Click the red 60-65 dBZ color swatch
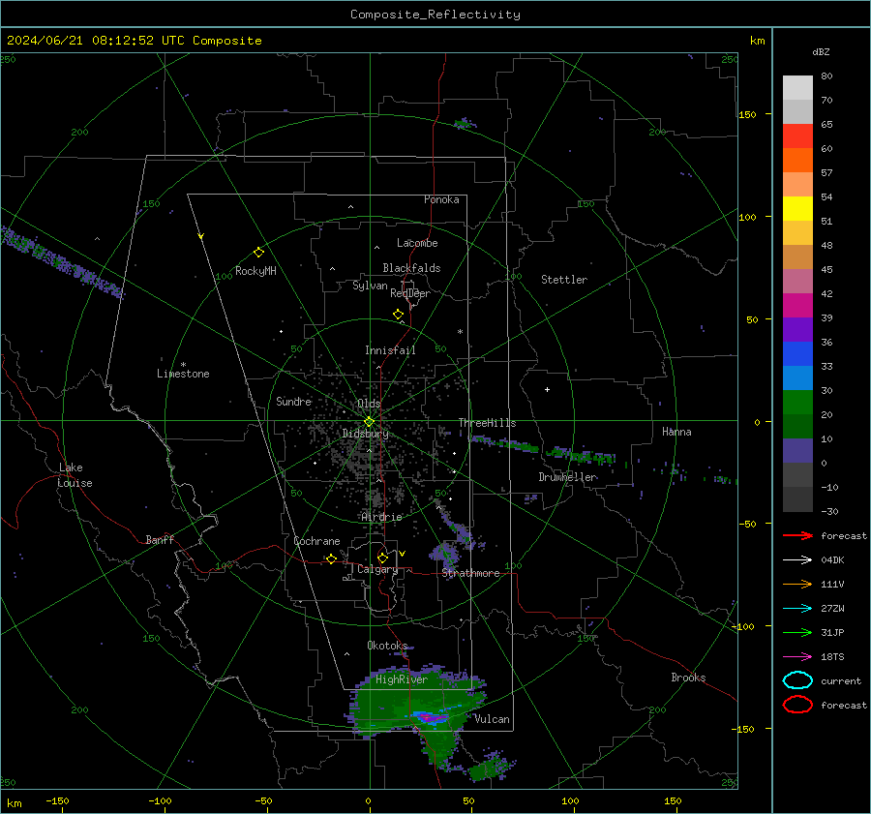 pos(797,136)
